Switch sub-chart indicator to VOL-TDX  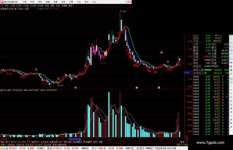click(22, 142)
